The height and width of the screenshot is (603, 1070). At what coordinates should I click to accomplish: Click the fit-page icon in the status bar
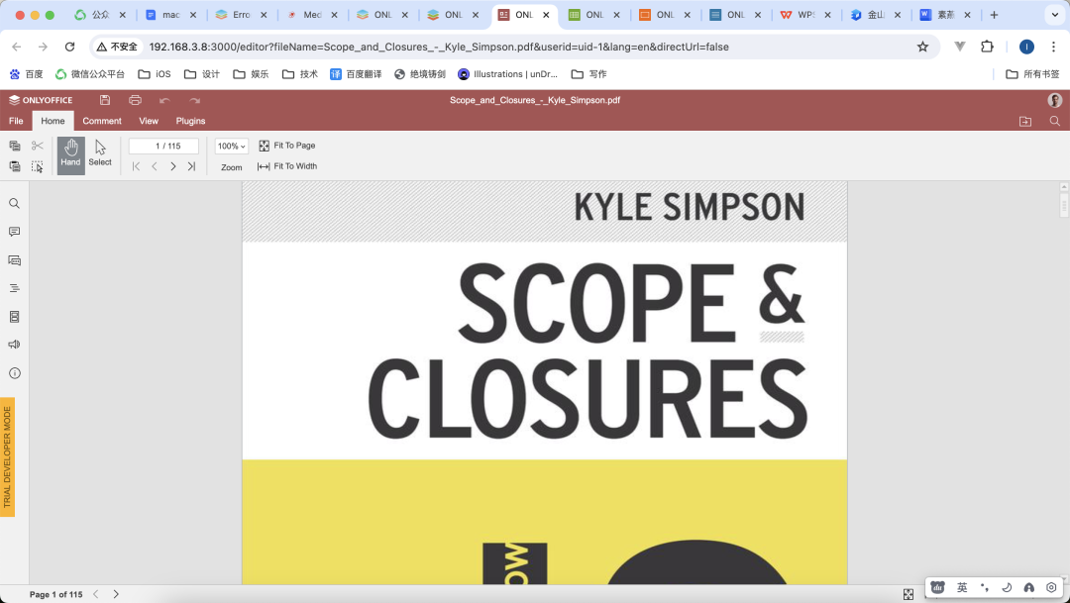point(909,595)
